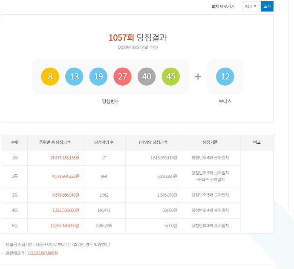Click the 회차 바로가기 label
Viewport: 294px width, 269px height.
click(223, 6)
